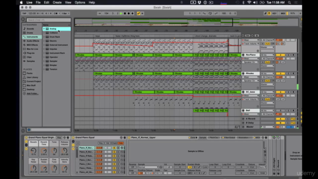Click the Wi-Fi menu bar icon
318x179 pixels.
(249, 2)
